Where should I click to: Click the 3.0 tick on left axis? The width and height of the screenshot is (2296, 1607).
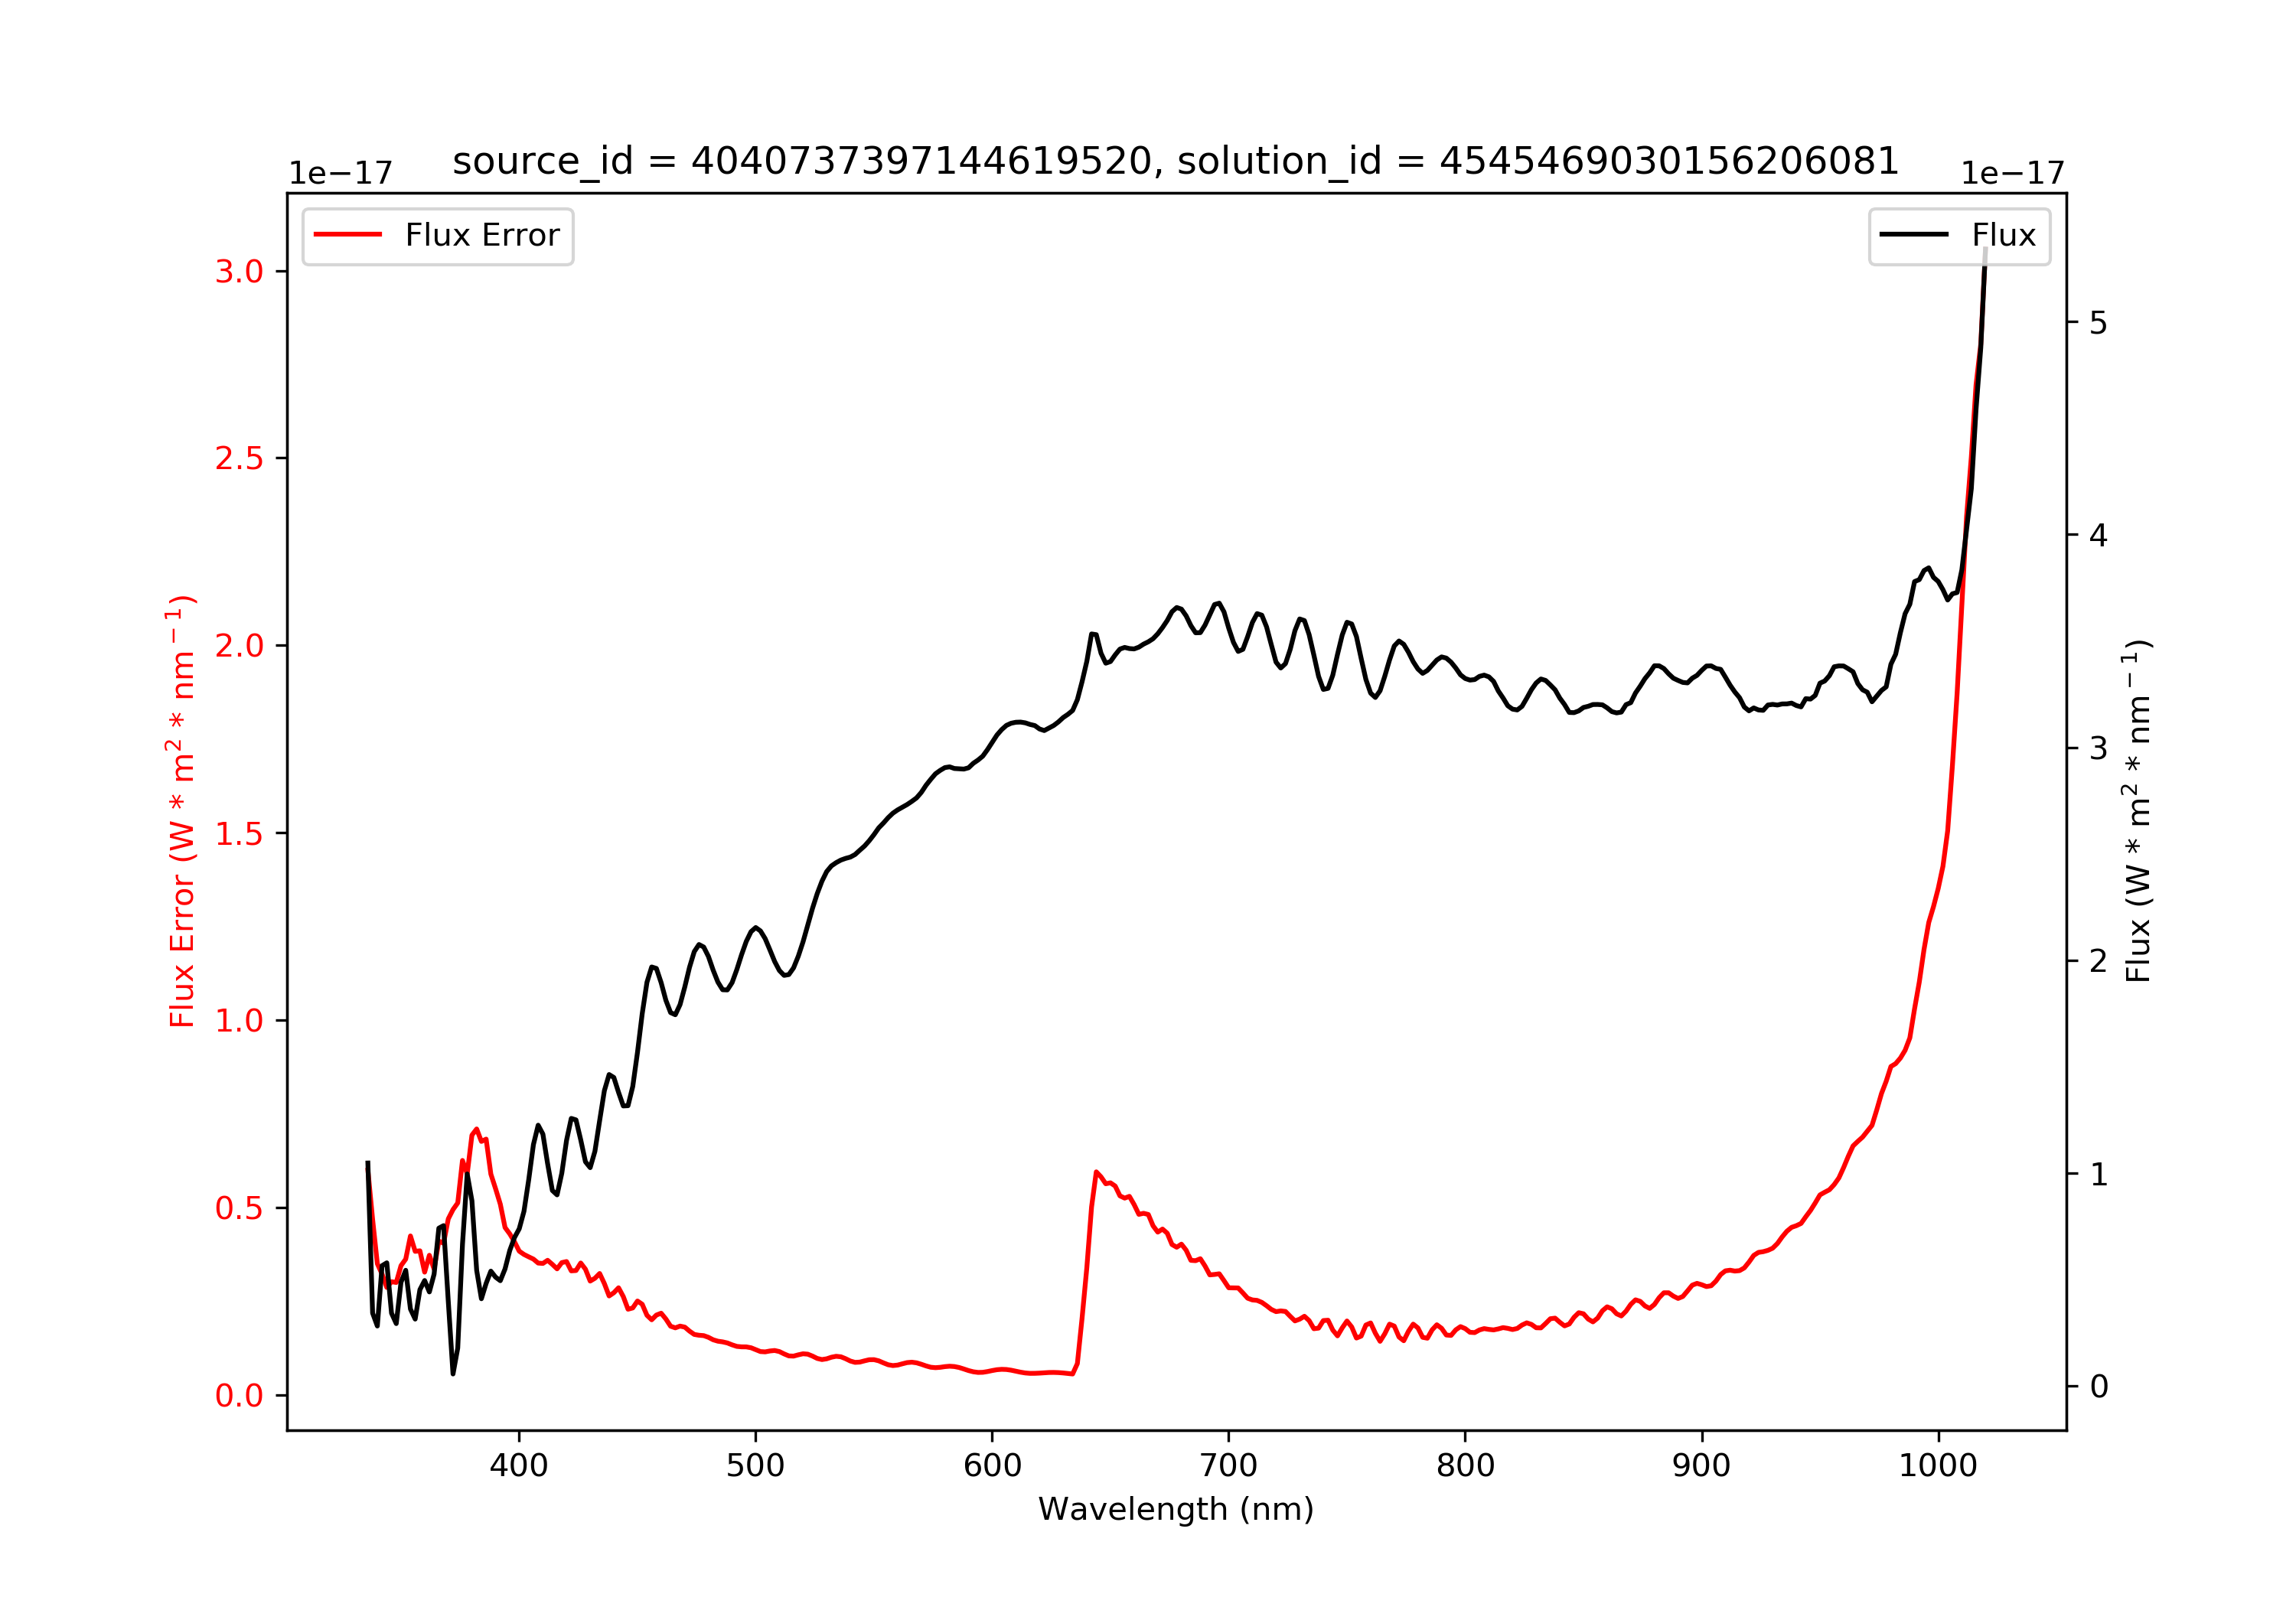[239, 271]
